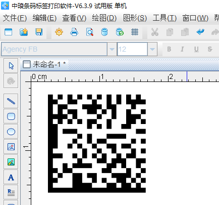Click the grayed rotate tool
Viewport: 219px width, 205px height.
(x=11, y=81)
